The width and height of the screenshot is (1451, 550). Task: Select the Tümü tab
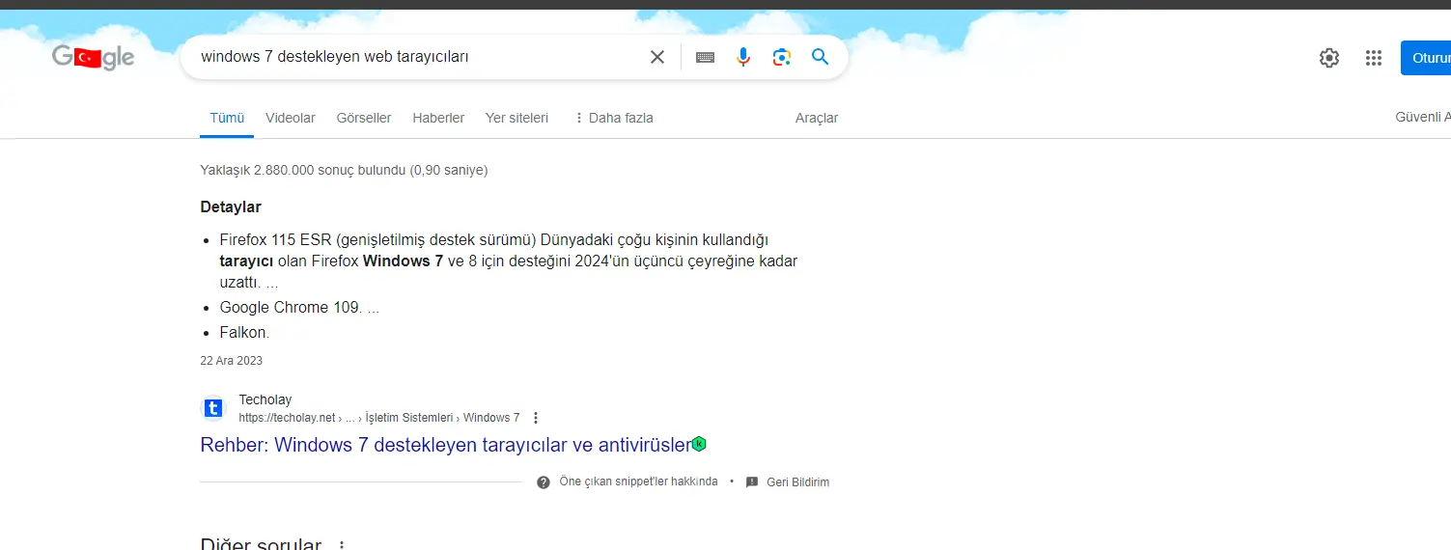[x=228, y=118]
